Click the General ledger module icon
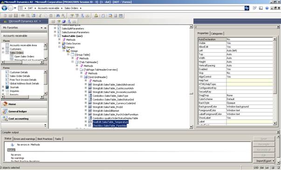The height and width of the screenshot is (170, 281). [5, 111]
